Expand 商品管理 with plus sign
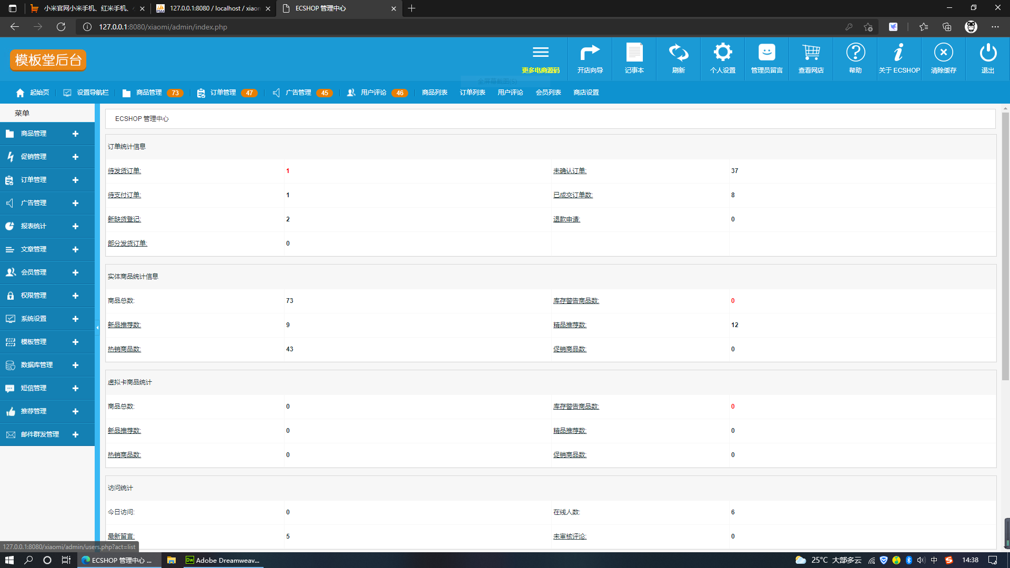 coord(75,134)
